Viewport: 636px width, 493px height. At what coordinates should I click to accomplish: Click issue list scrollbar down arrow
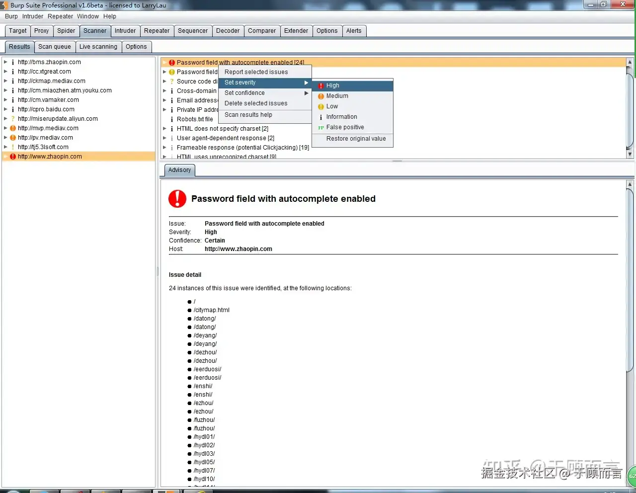point(630,154)
